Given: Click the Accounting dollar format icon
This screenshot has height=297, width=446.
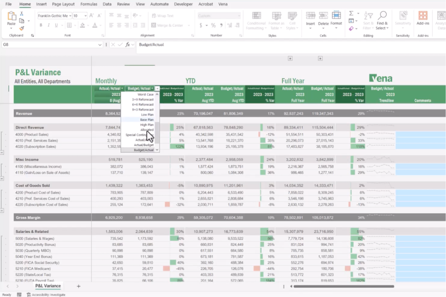Looking at the screenshot, I should (201, 25).
